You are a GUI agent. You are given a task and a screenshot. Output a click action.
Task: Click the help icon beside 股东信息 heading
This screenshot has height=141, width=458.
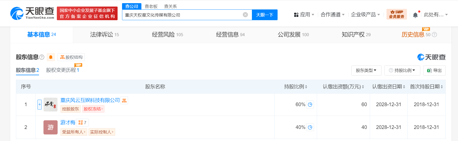(x=42, y=57)
